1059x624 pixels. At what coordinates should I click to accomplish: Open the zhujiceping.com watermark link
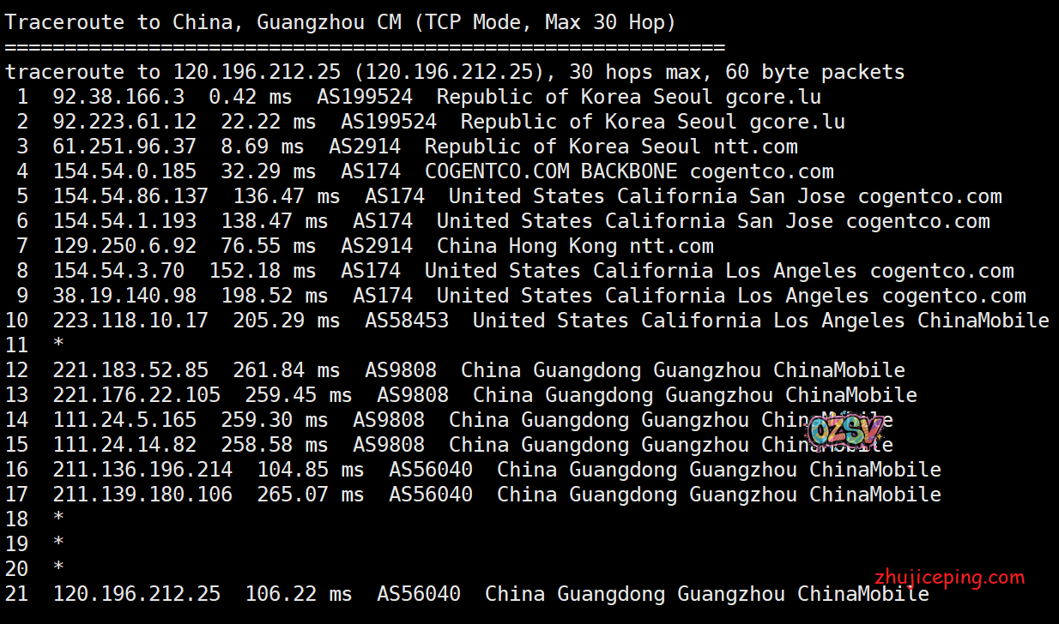pos(949,577)
